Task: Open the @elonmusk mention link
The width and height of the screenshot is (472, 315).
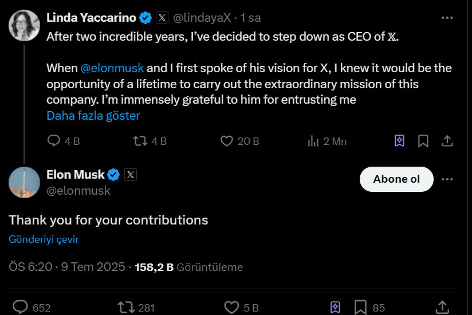Action: click(x=112, y=68)
